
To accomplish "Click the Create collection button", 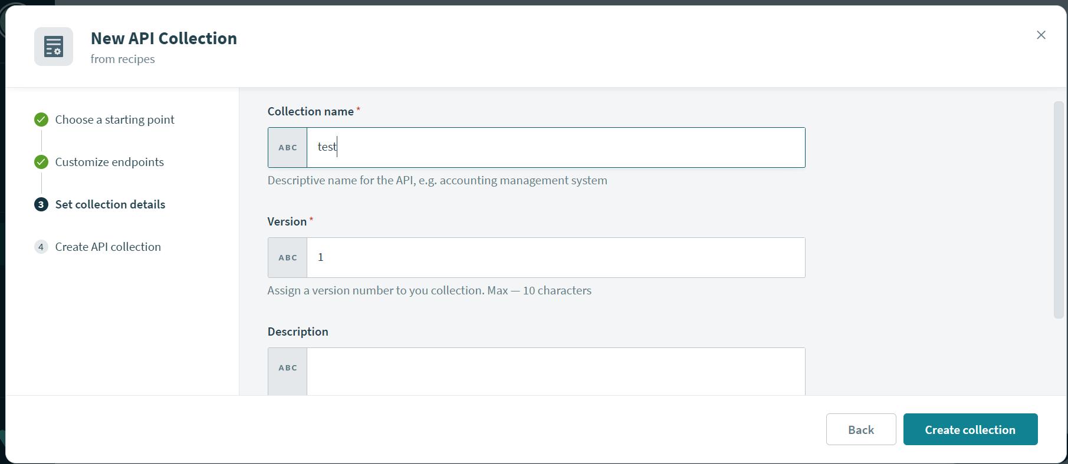I will pos(970,430).
